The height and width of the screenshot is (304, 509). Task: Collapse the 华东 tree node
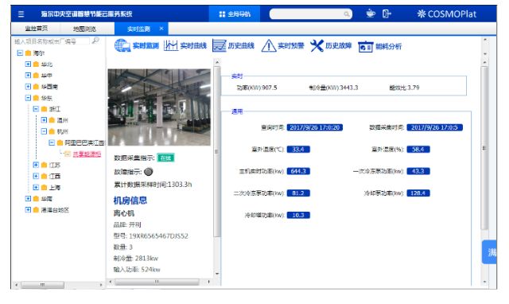click(28, 98)
